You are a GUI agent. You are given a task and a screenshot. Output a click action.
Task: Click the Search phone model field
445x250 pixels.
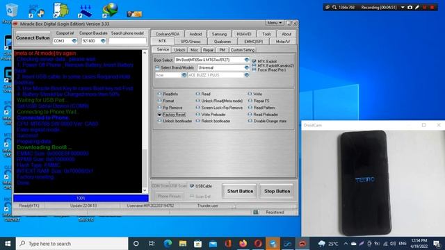click(127, 41)
